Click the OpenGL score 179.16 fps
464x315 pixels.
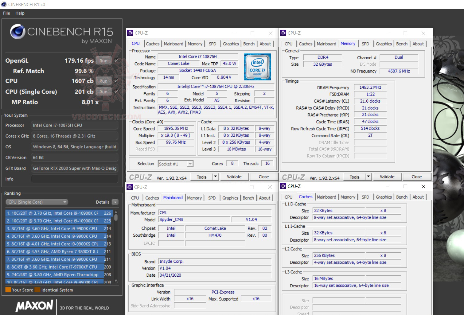click(79, 61)
